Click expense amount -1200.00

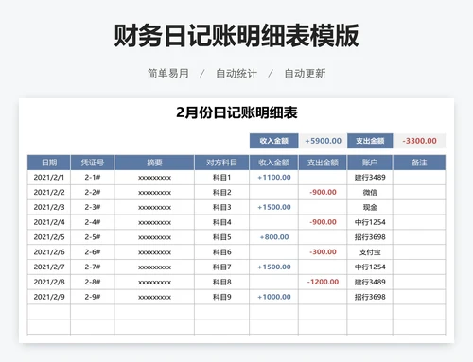point(323,282)
